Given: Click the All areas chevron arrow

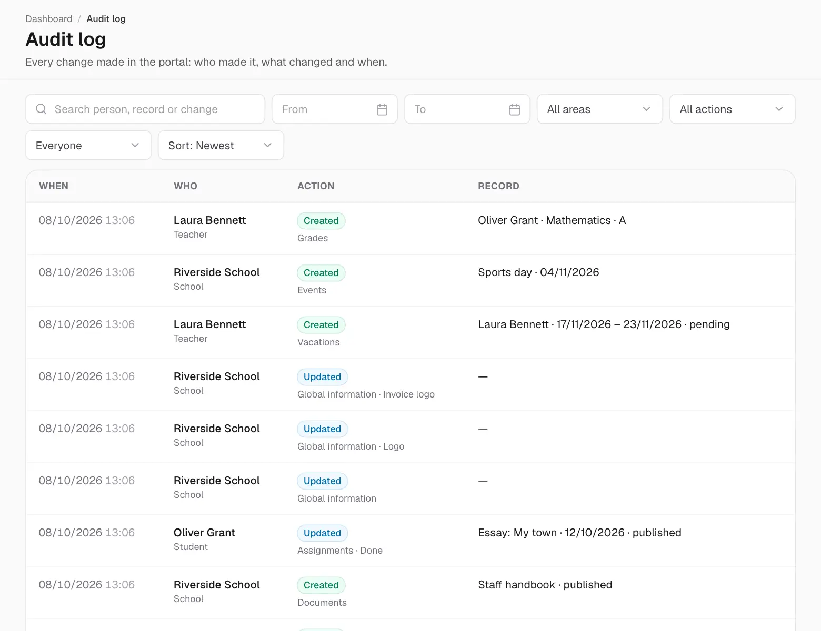Looking at the screenshot, I should tap(647, 109).
